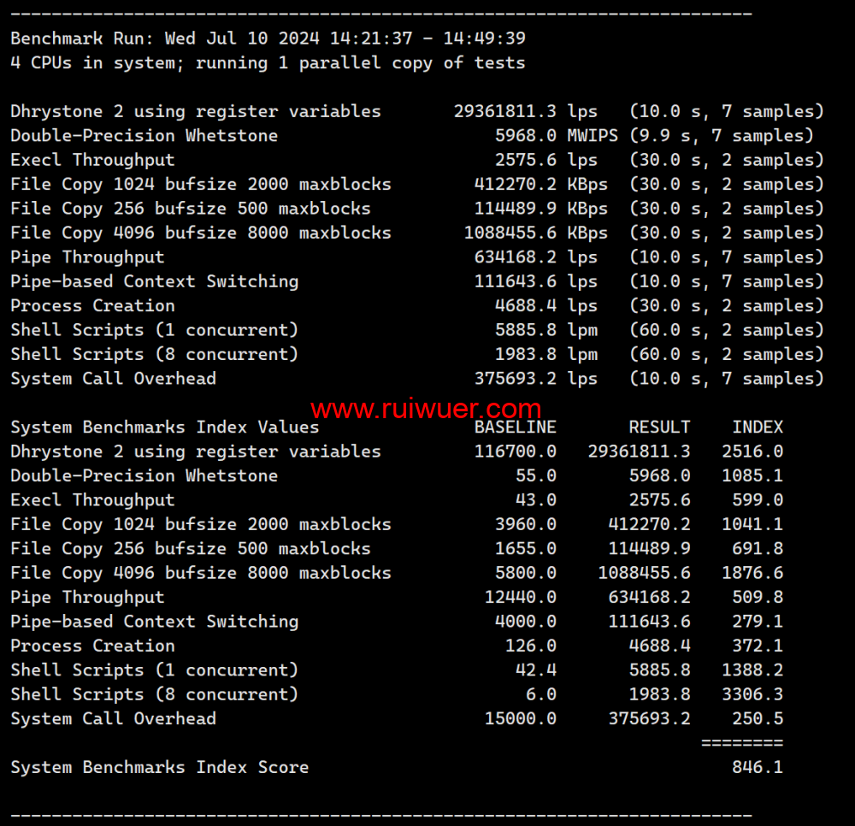Click the Shell Scripts (1 concurrent) baseline 42.4
Viewport: 855px width, 826px height.
click(x=535, y=670)
